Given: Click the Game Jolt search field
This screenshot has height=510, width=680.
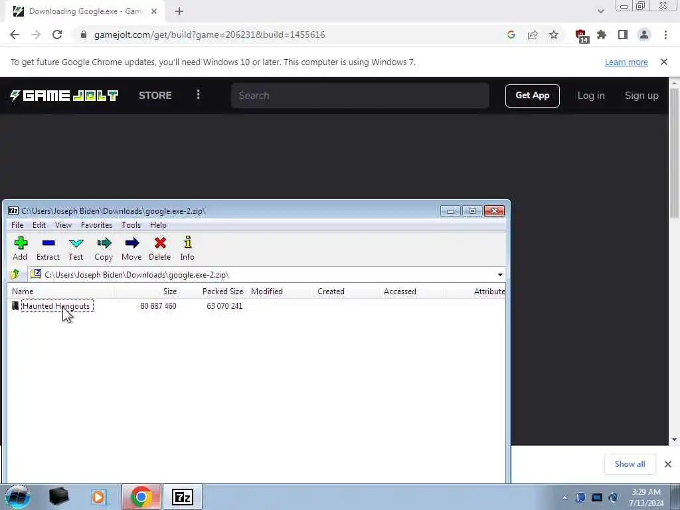Looking at the screenshot, I should click(x=360, y=96).
